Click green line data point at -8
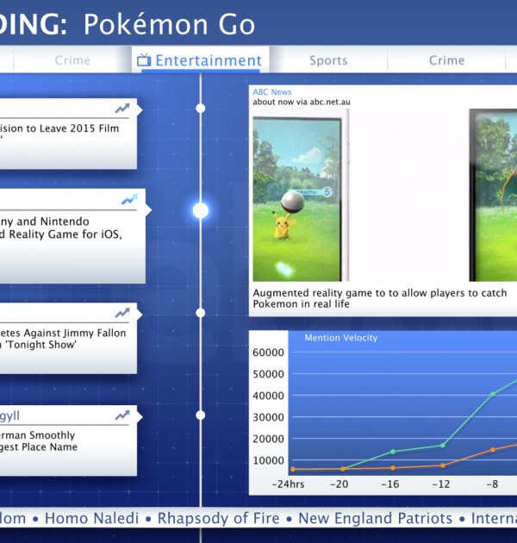Screen dimensions: 517x543 click(493, 394)
